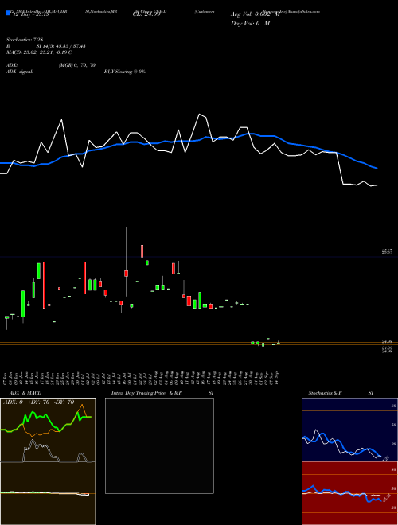Select the "CL: 24.99" close value

coord(146,14)
